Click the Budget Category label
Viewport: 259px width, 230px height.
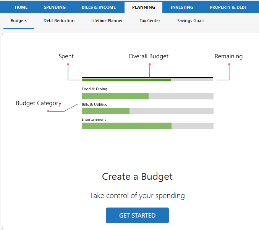[x=39, y=103]
